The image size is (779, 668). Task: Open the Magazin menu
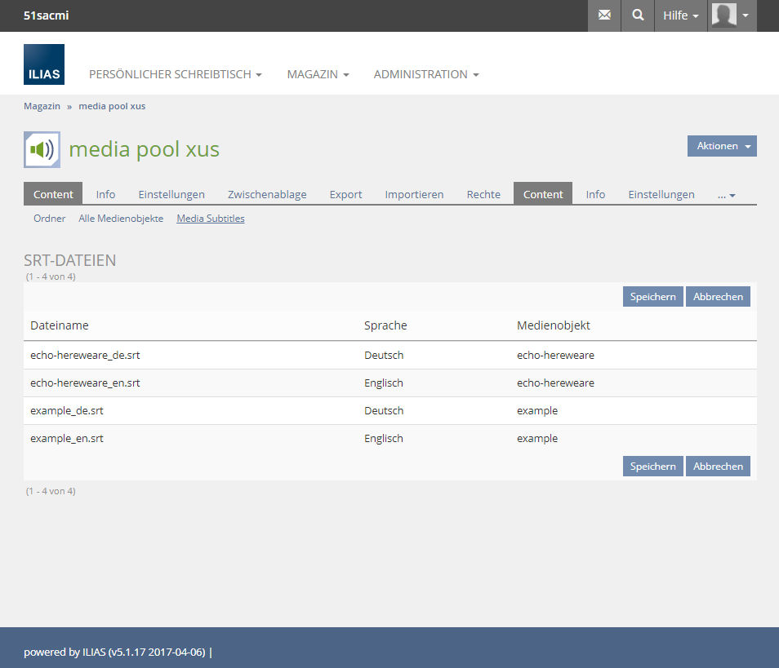(x=318, y=74)
